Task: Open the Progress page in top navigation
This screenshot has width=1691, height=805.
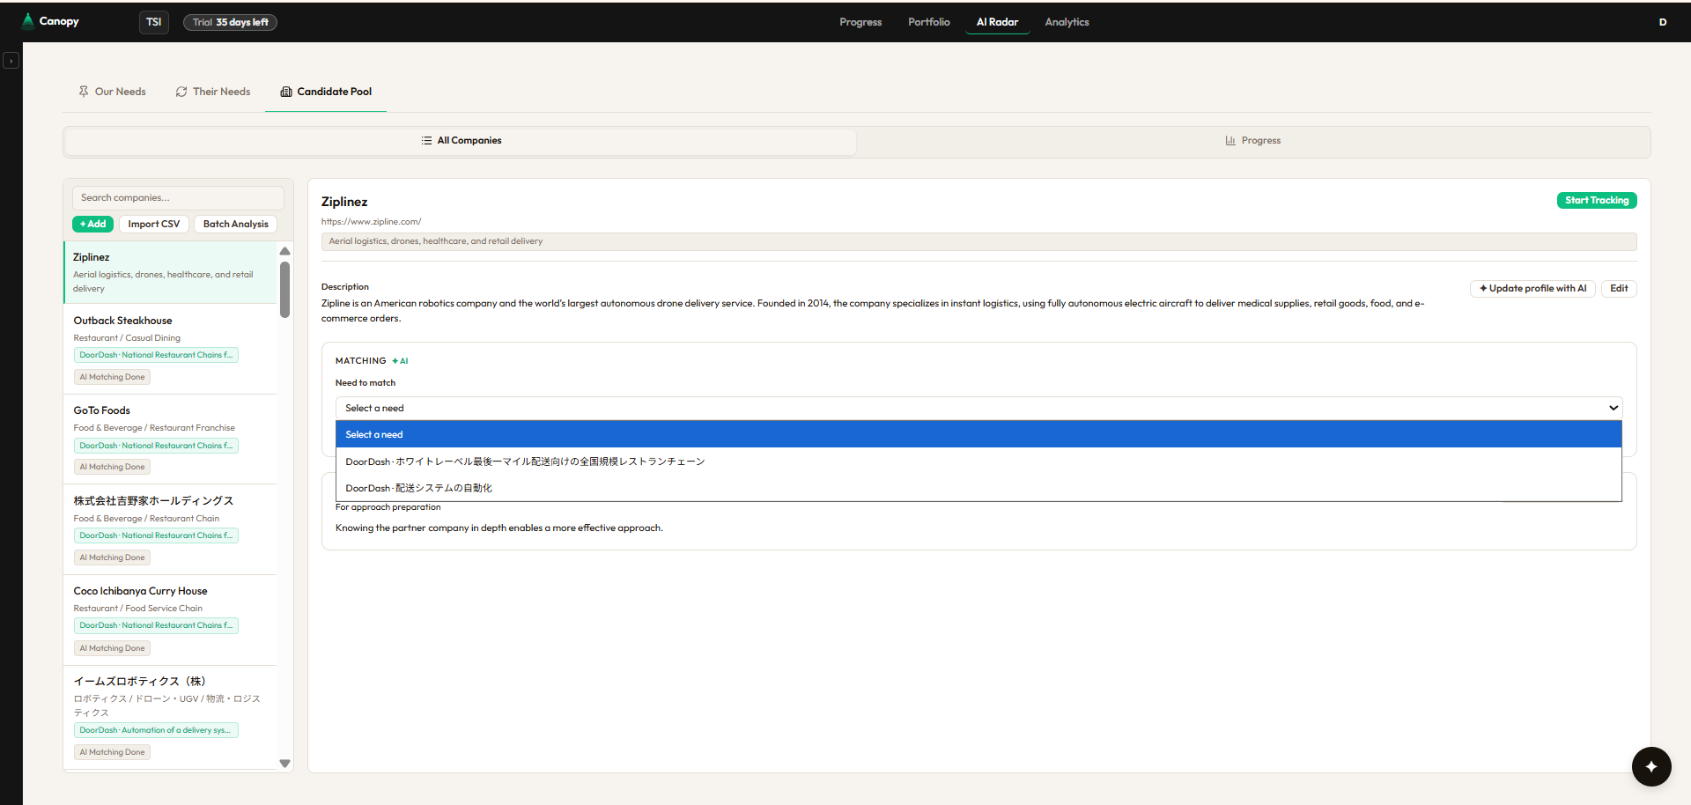Action: 860,22
